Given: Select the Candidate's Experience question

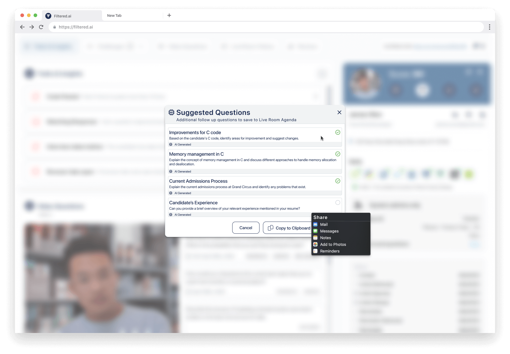Looking at the screenshot, I should (x=337, y=202).
